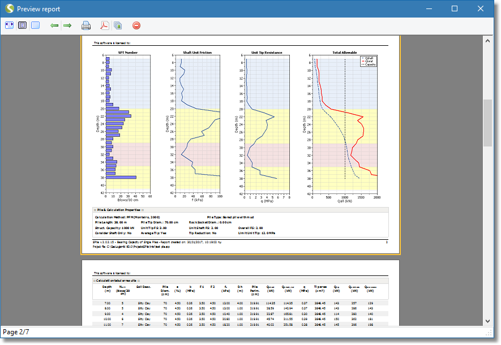Image resolution: width=501 pixels, height=345 pixels.
Task: Export report to PDF
Action: 104,25
